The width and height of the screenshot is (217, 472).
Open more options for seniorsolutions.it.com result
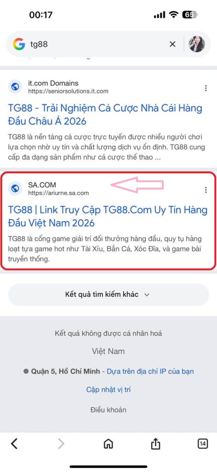206,88
